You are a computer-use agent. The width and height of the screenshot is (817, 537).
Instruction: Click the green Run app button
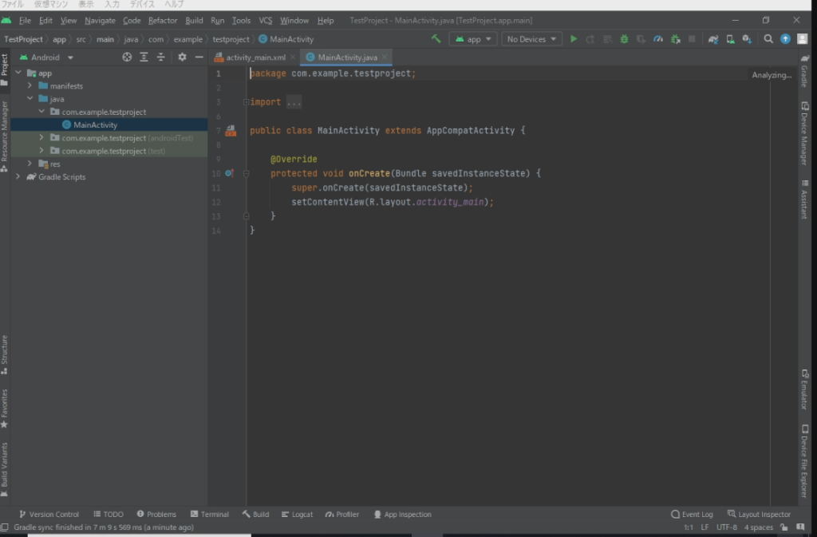(x=573, y=39)
